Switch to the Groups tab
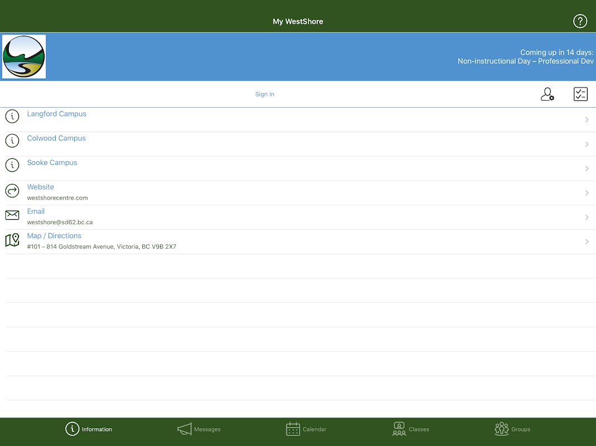This screenshot has height=446, width=596. click(512, 429)
